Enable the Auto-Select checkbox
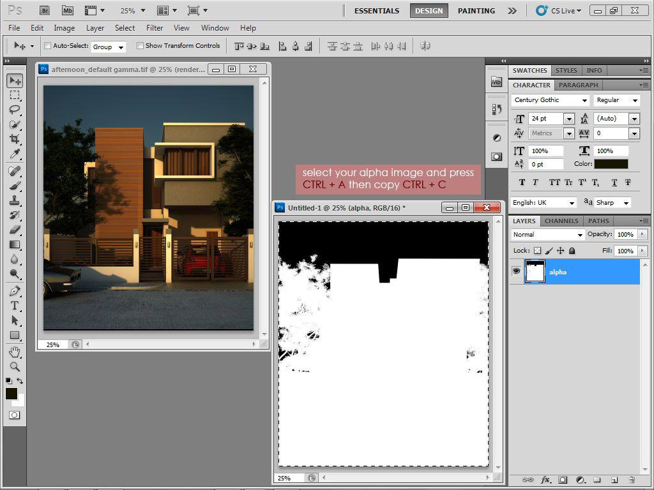 coord(47,45)
